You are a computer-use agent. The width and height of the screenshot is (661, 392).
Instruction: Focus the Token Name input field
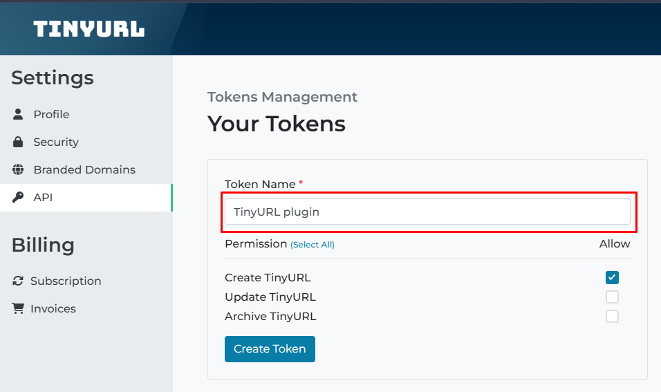click(x=427, y=212)
